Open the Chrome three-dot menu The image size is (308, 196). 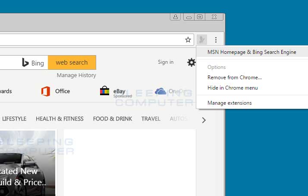[216, 40]
